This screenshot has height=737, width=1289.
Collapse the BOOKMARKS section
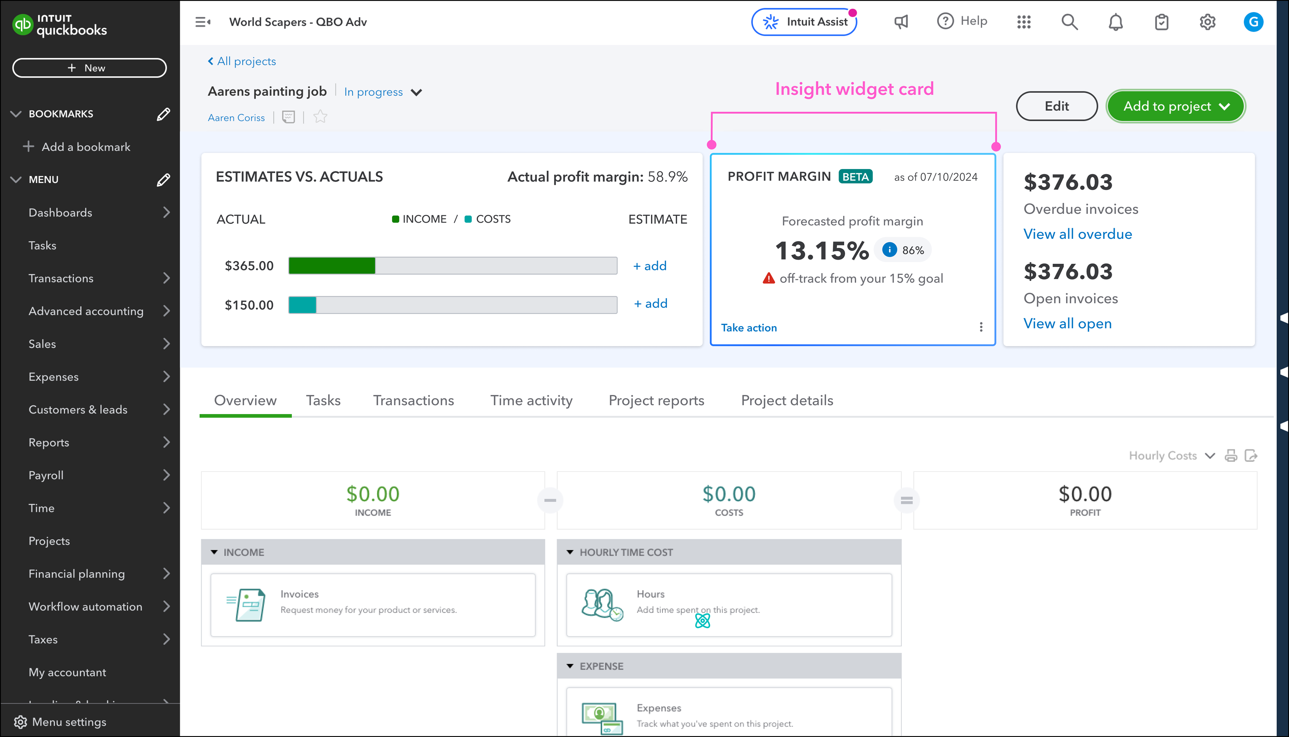[16, 114]
